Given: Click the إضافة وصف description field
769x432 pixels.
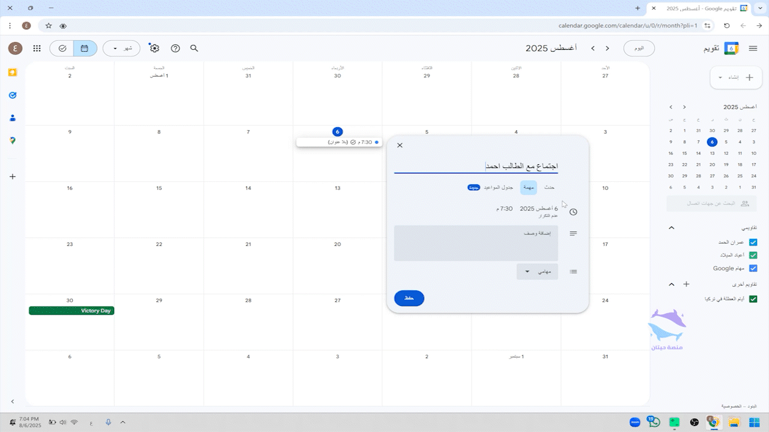Looking at the screenshot, I should [476, 243].
